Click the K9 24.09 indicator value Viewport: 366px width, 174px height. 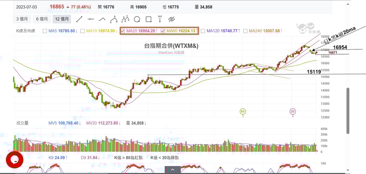pos(58,158)
